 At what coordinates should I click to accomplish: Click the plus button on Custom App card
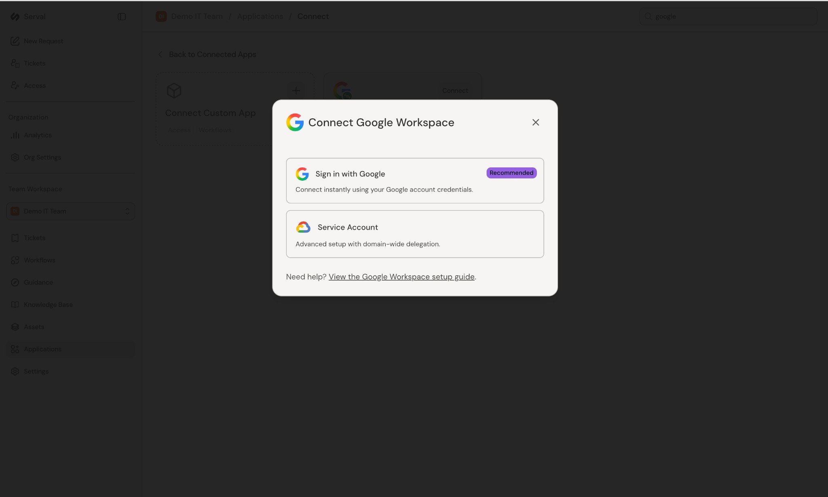pos(296,91)
